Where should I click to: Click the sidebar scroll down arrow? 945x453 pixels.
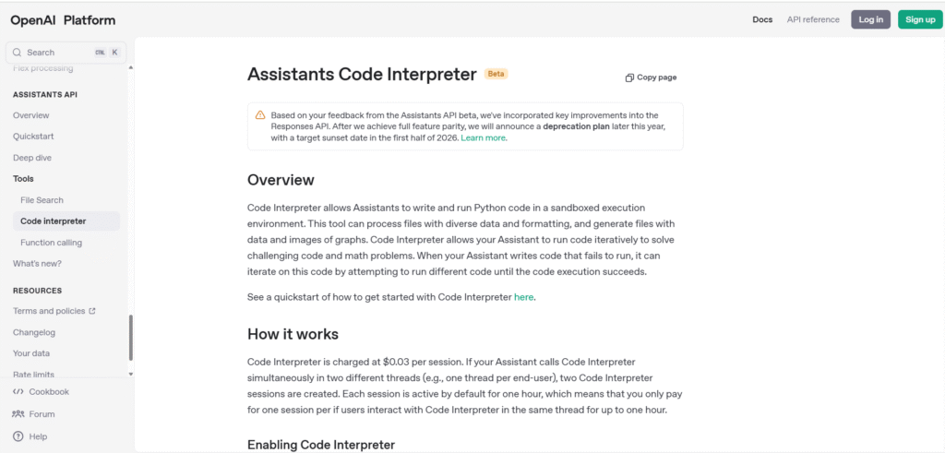131,374
